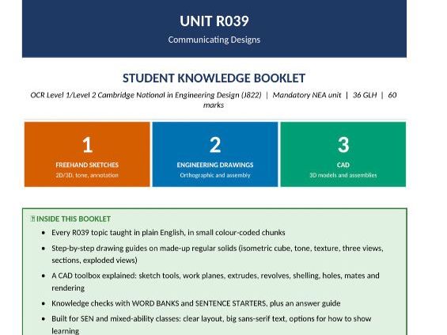The height and width of the screenshot is (335, 447).
Task: Click the small icon before INSIDE THIS BOOKLET
Action: click(32, 219)
